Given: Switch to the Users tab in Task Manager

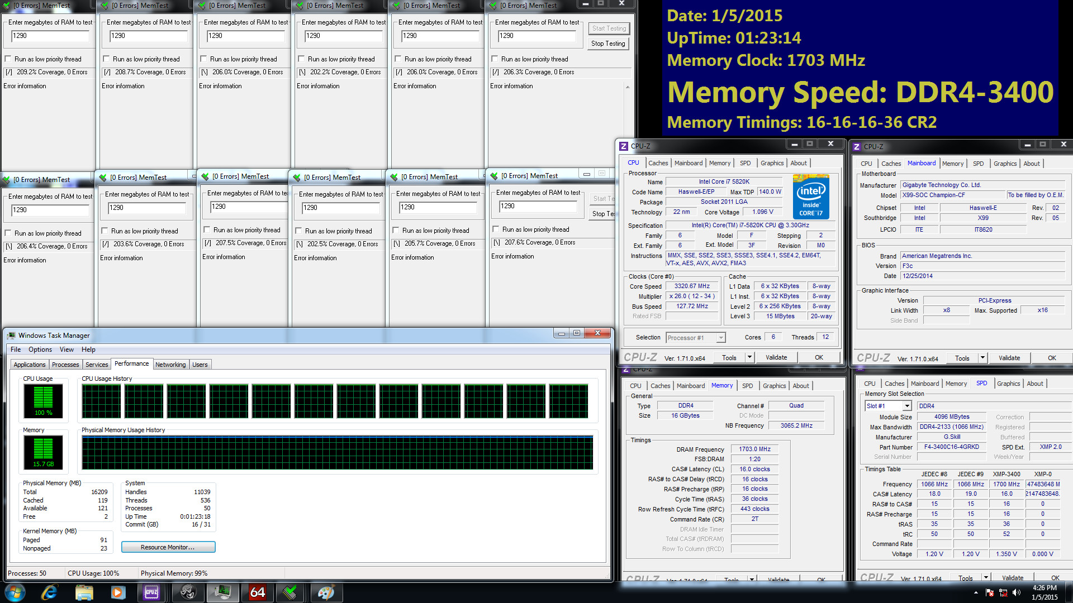Looking at the screenshot, I should [x=198, y=363].
